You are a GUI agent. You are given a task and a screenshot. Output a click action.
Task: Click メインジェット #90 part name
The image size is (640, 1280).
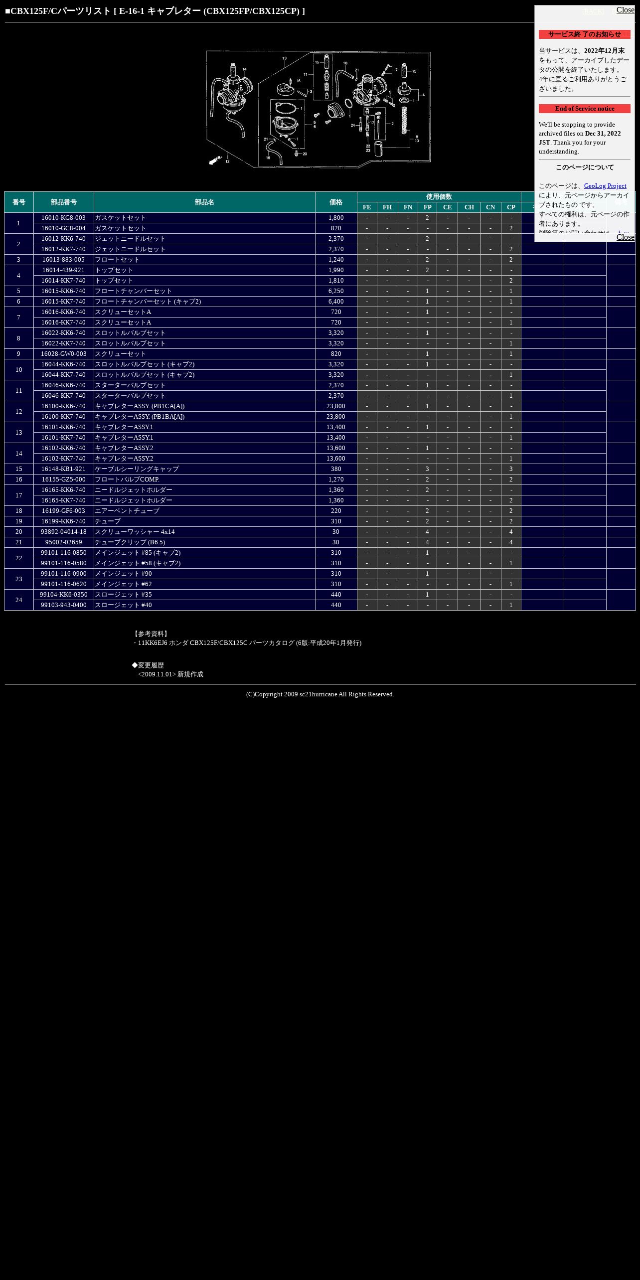click(x=123, y=574)
